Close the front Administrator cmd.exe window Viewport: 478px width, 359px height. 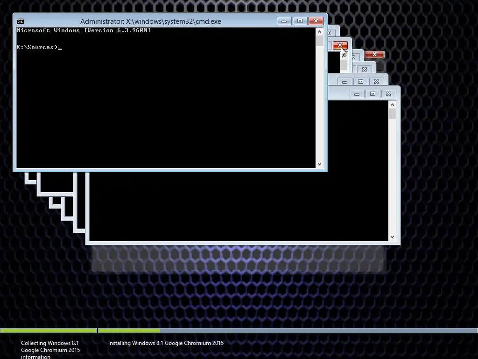click(316, 21)
